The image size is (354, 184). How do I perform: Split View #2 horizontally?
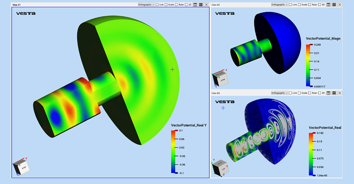coord(334,5)
